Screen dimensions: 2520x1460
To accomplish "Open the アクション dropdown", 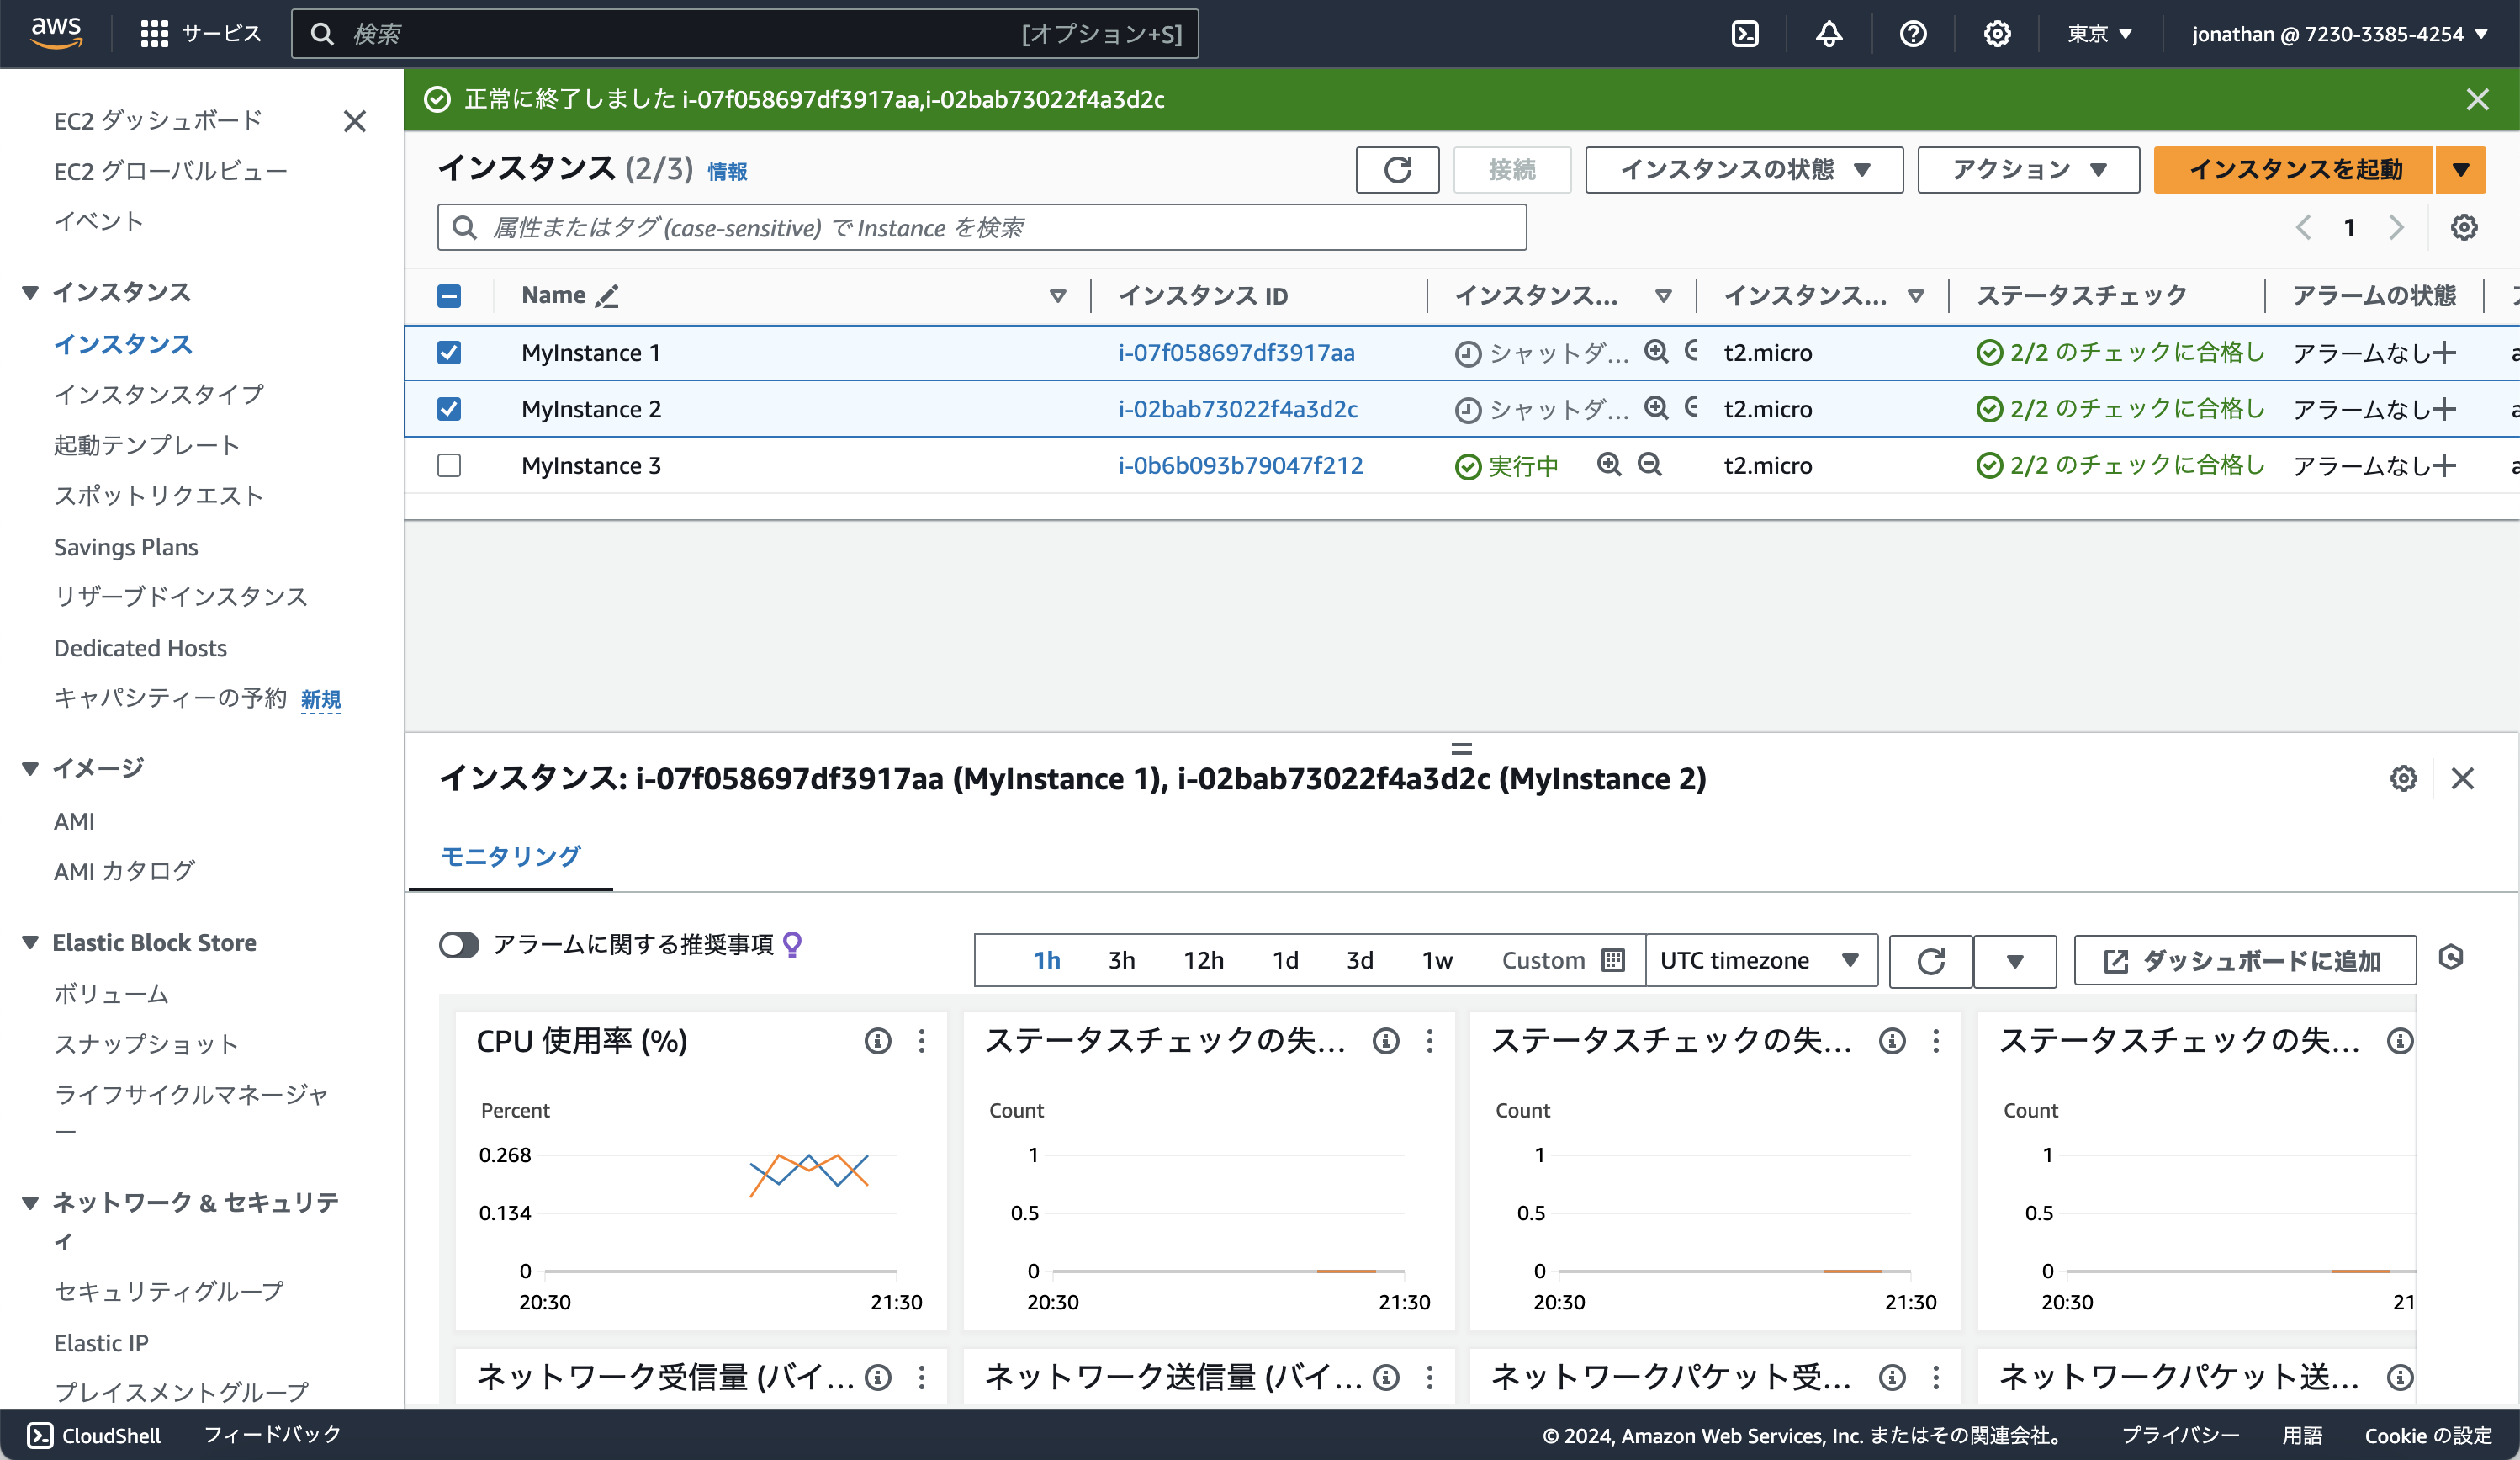I will [x=2027, y=169].
